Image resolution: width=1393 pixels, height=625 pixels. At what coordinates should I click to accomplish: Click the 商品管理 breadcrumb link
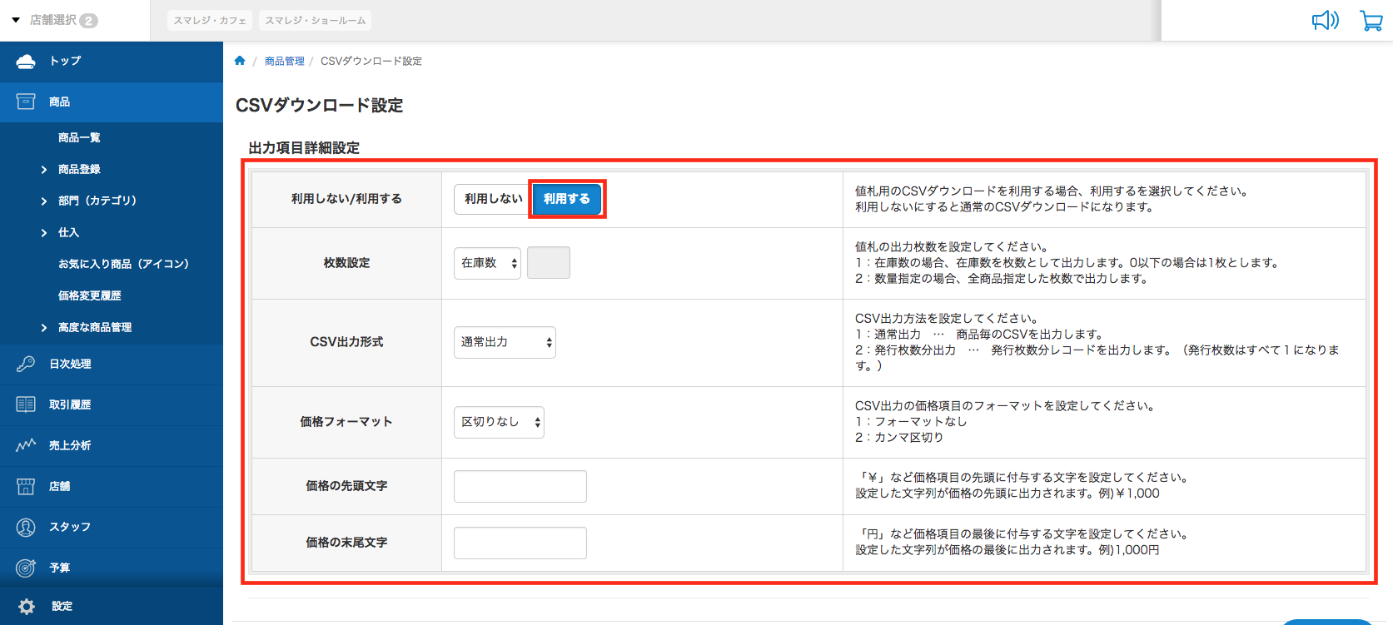pyautogui.click(x=285, y=61)
